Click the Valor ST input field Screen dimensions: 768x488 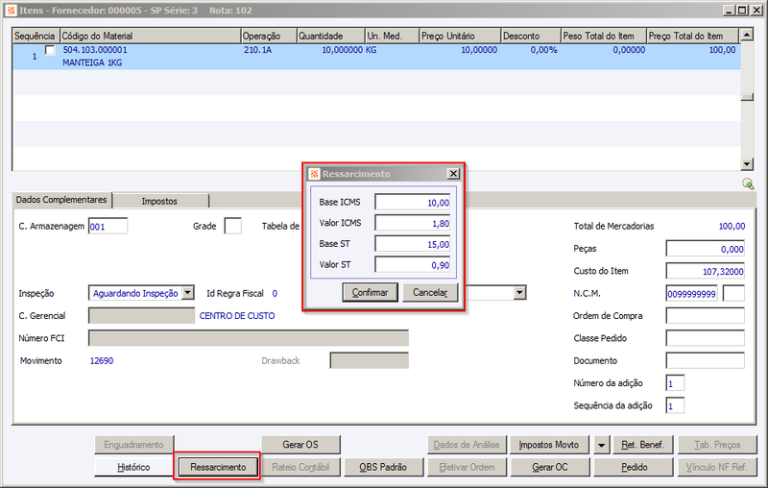click(413, 264)
